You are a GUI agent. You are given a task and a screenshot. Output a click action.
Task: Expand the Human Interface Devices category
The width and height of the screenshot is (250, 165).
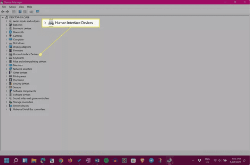tap(6, 54)
